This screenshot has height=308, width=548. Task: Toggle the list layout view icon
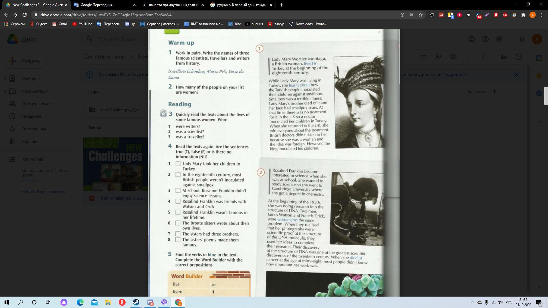[x=503, y=57]
